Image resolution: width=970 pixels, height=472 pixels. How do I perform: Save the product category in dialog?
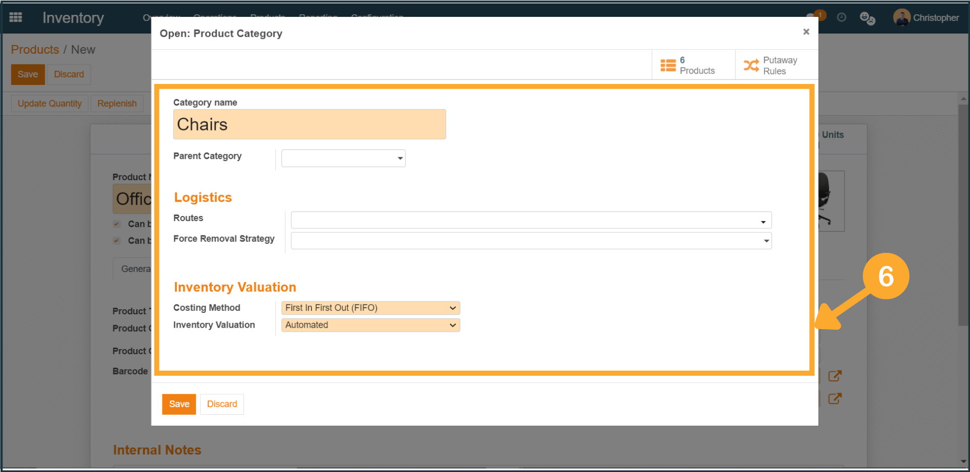point(179,404)
